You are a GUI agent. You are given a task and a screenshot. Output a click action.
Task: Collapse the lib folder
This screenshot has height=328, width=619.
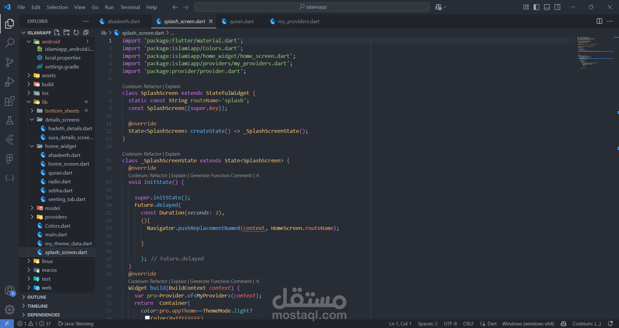point(29,102)
